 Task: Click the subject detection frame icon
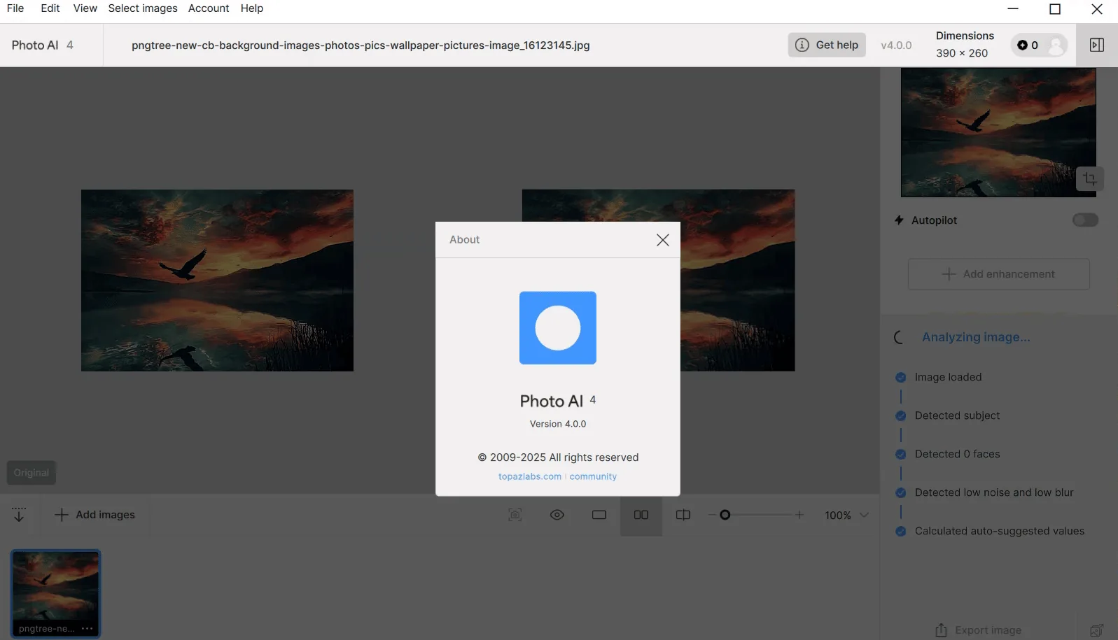[x=515, y=515]
